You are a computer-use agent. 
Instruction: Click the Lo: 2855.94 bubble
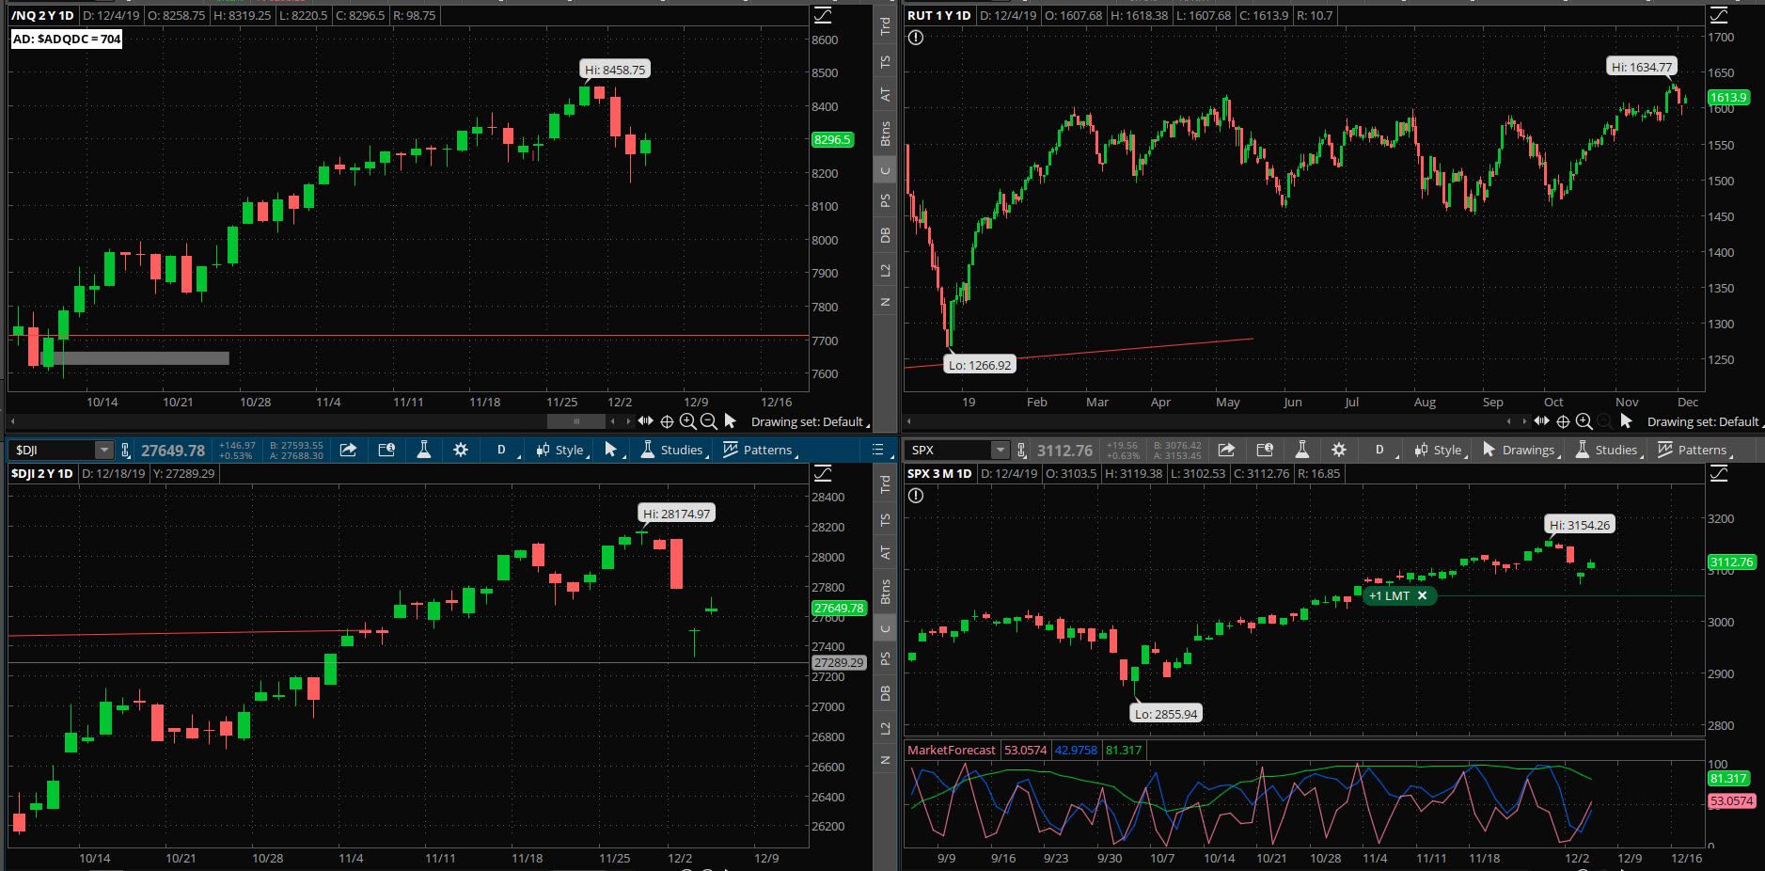1166,714
